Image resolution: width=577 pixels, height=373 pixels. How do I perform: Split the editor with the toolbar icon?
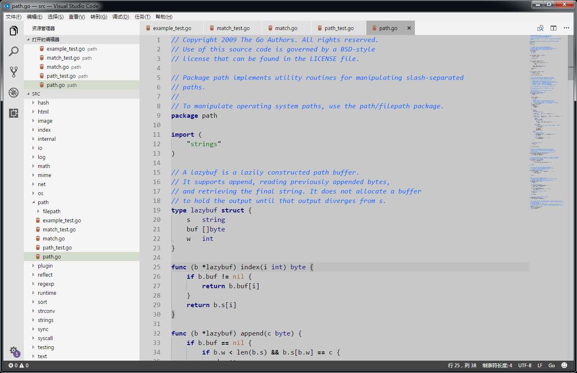pos(553,28)
